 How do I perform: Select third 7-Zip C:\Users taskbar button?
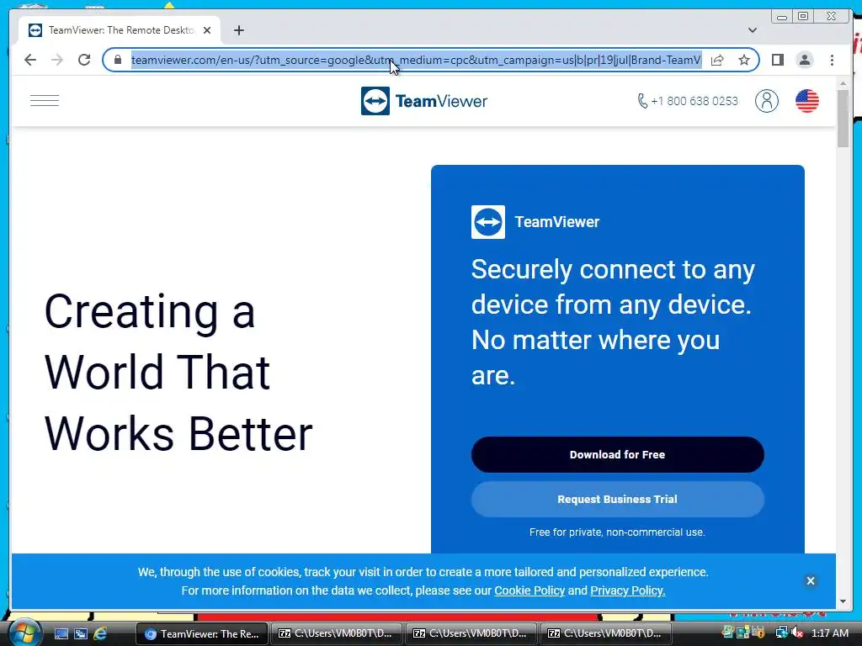606,633
